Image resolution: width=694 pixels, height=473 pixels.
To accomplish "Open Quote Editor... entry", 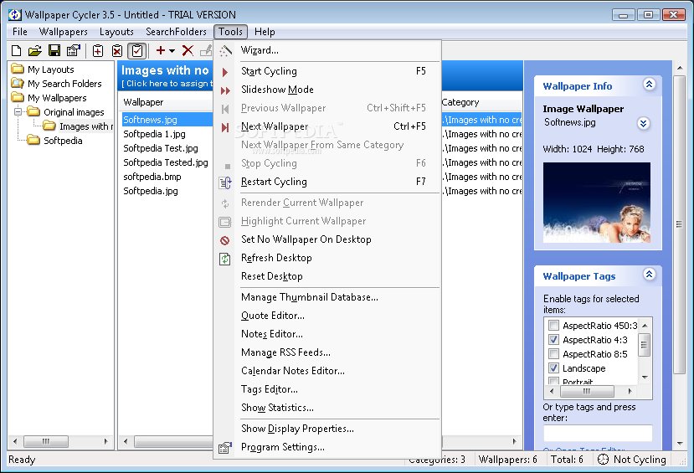I will pyautogui.click(x=327, y=316).
